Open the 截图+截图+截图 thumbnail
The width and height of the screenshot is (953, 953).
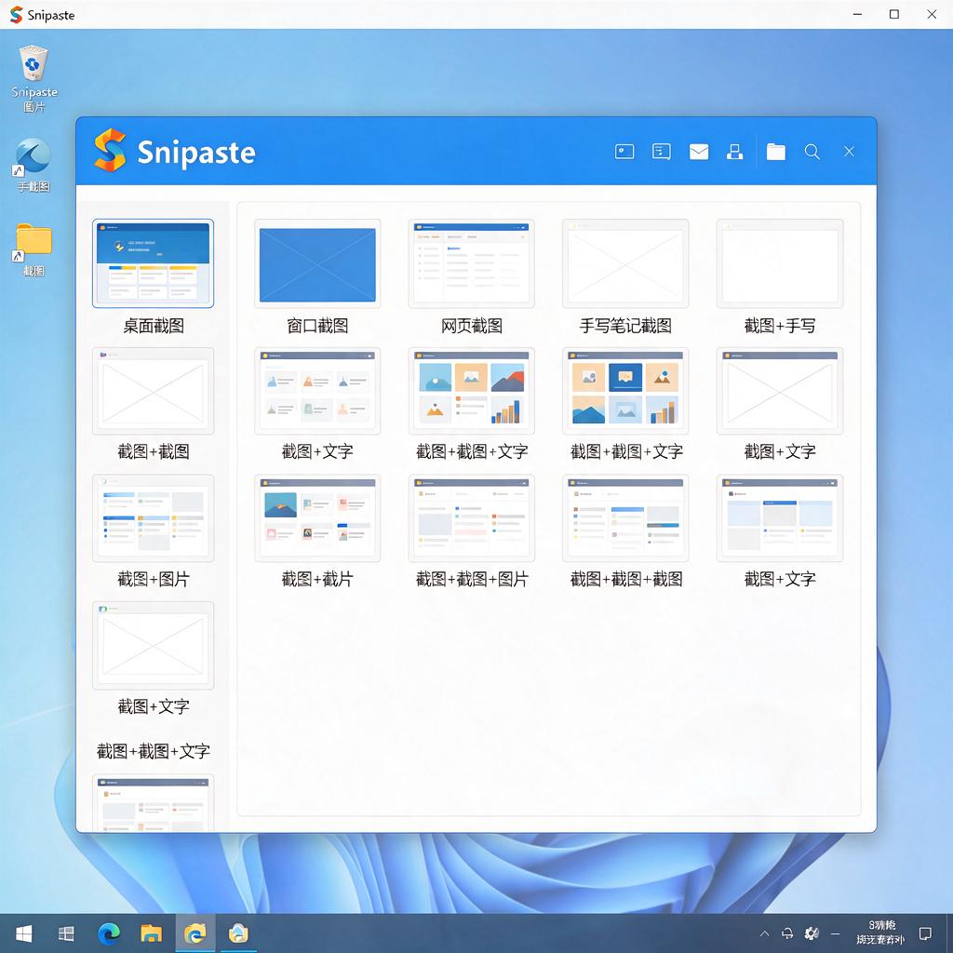click(x=625, y=518)
